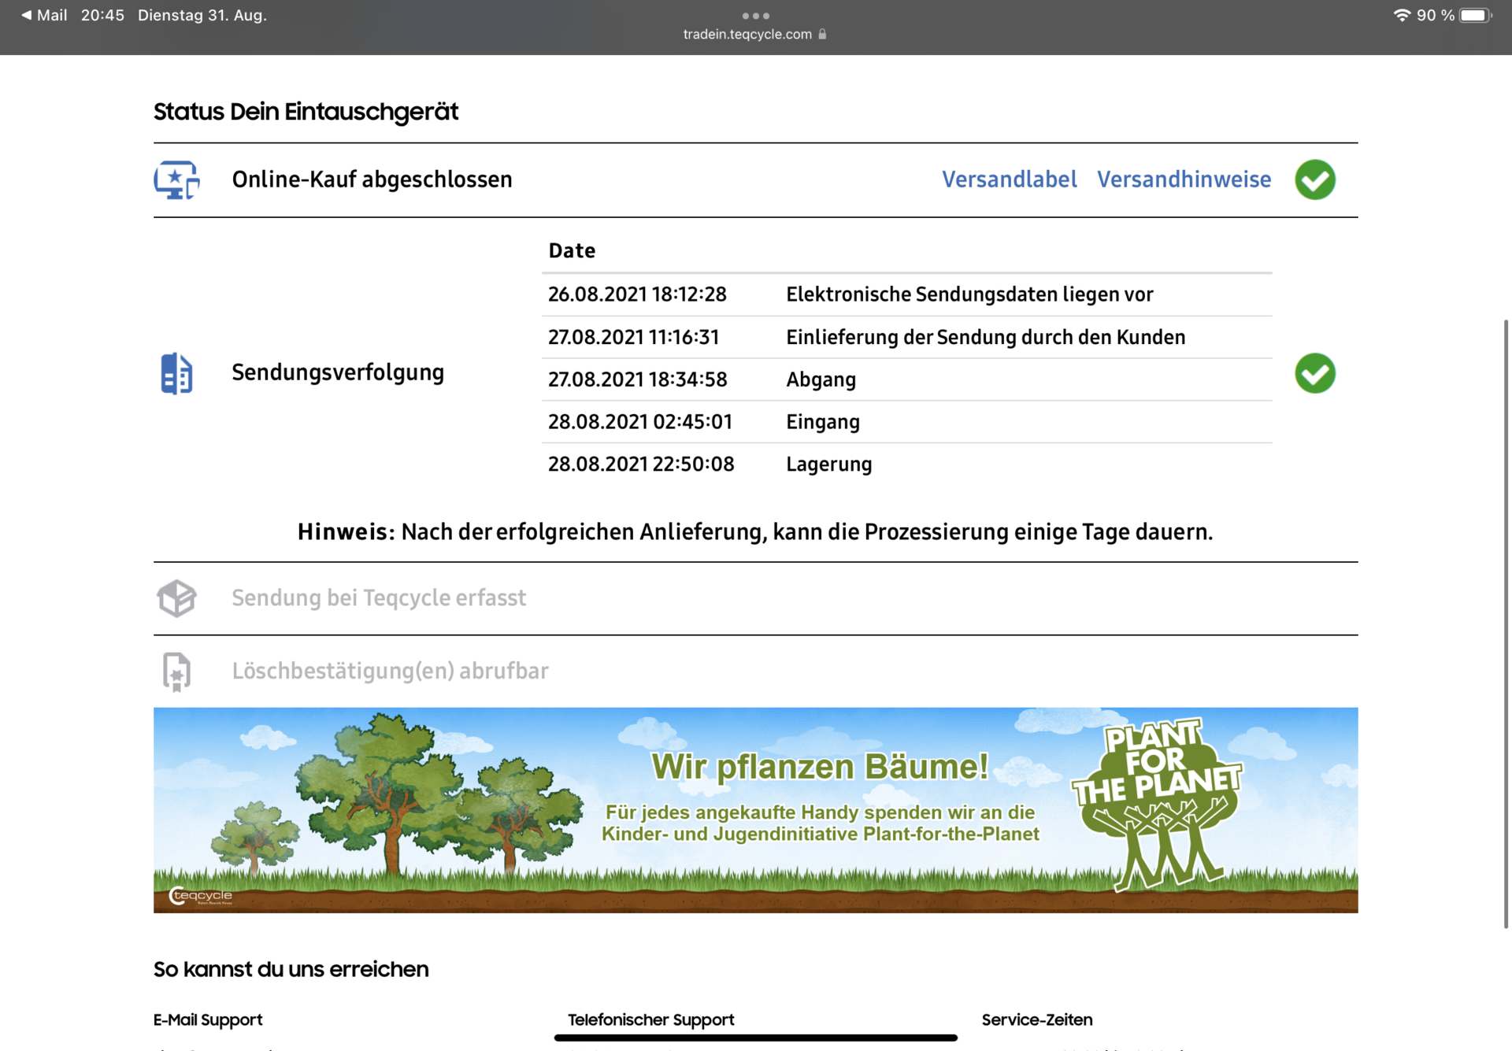Viewport: 1512px width, 1051px height.
Task: Select timestamp "27.08.2021 11:16:31"
Action: coord(634,337)
